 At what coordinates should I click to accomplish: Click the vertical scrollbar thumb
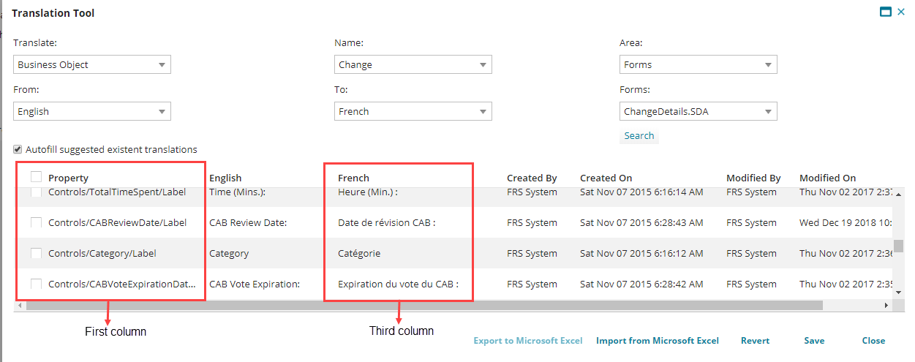point(899,246)
